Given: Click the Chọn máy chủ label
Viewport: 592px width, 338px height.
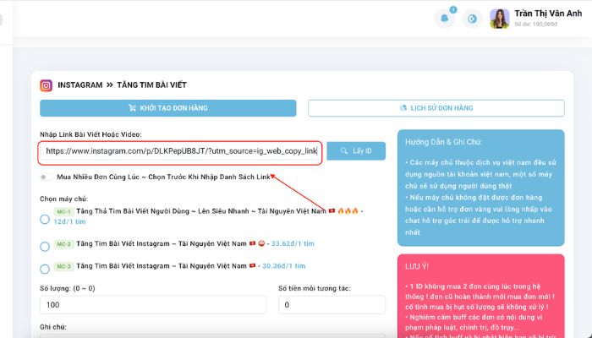Looking at the screenshot, I should pyautogui.click(x=63, y=199).
